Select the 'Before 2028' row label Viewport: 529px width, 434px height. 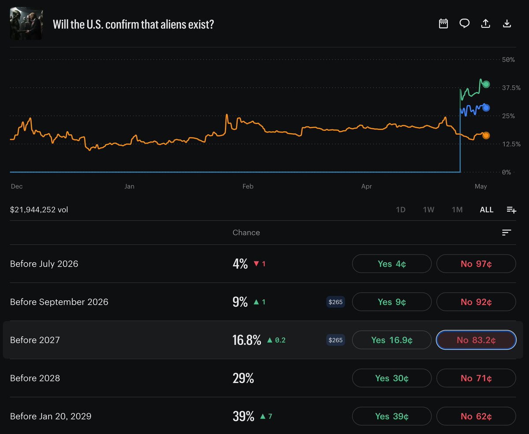pyautogui.click(x=35, y=378)
